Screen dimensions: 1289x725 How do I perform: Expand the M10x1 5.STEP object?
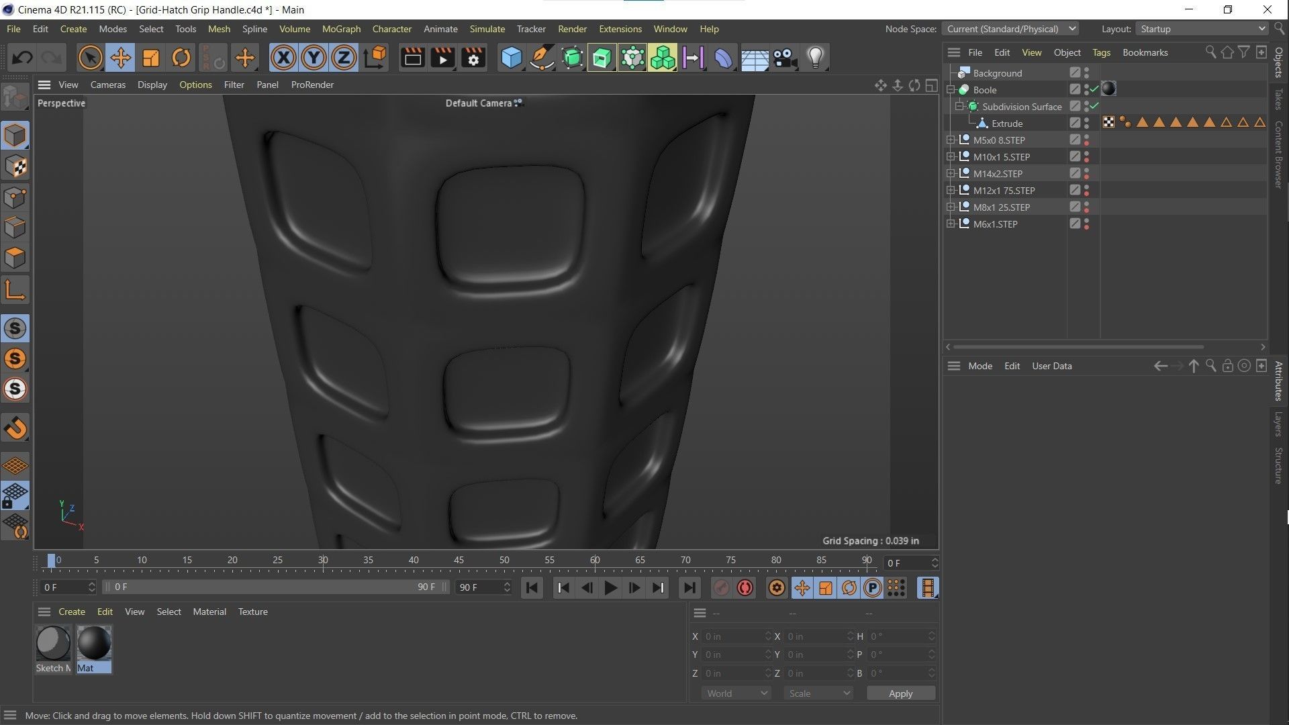coord(951,156)
